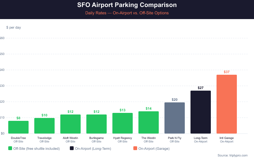Image resolution: width=254 pixels, height=159 pixels.
Task: Click the dark On-Airport Long-Term legend swatch
Action: (x=72, y=148)
